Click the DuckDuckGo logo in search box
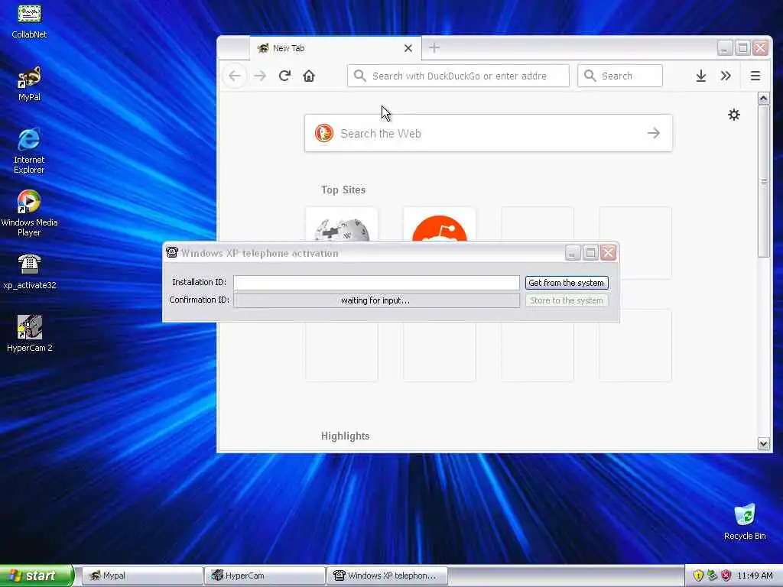This screenshot has width=783, height=587. [x=324, y=133]
